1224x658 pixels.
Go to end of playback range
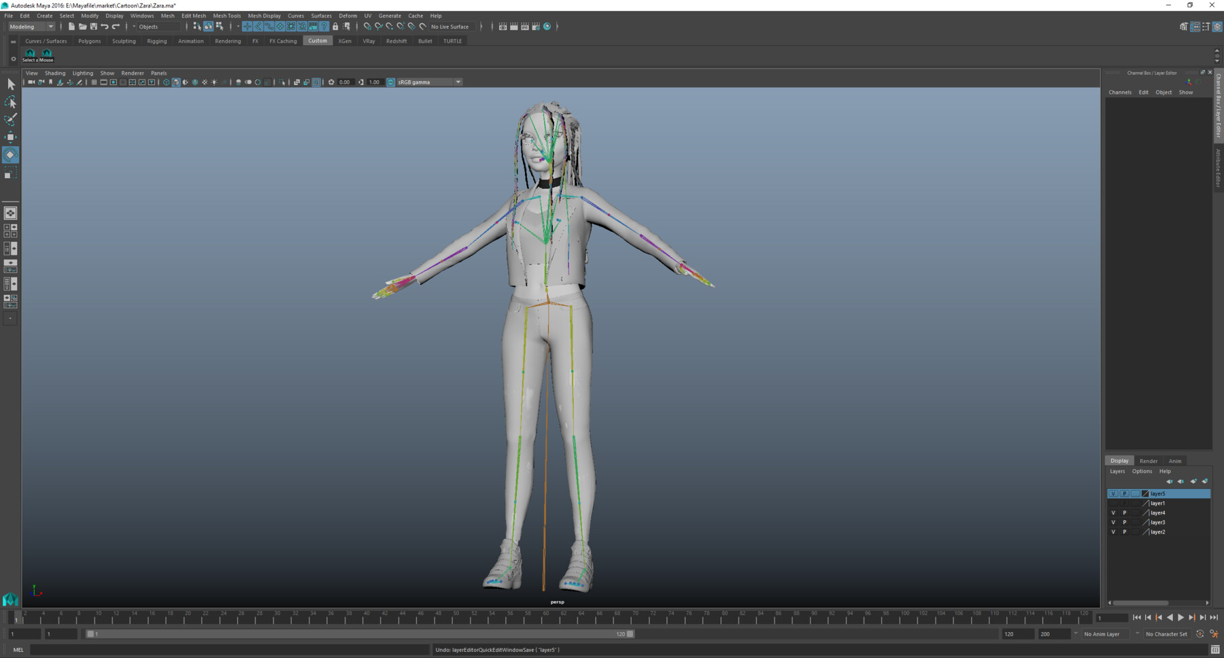1214,617
